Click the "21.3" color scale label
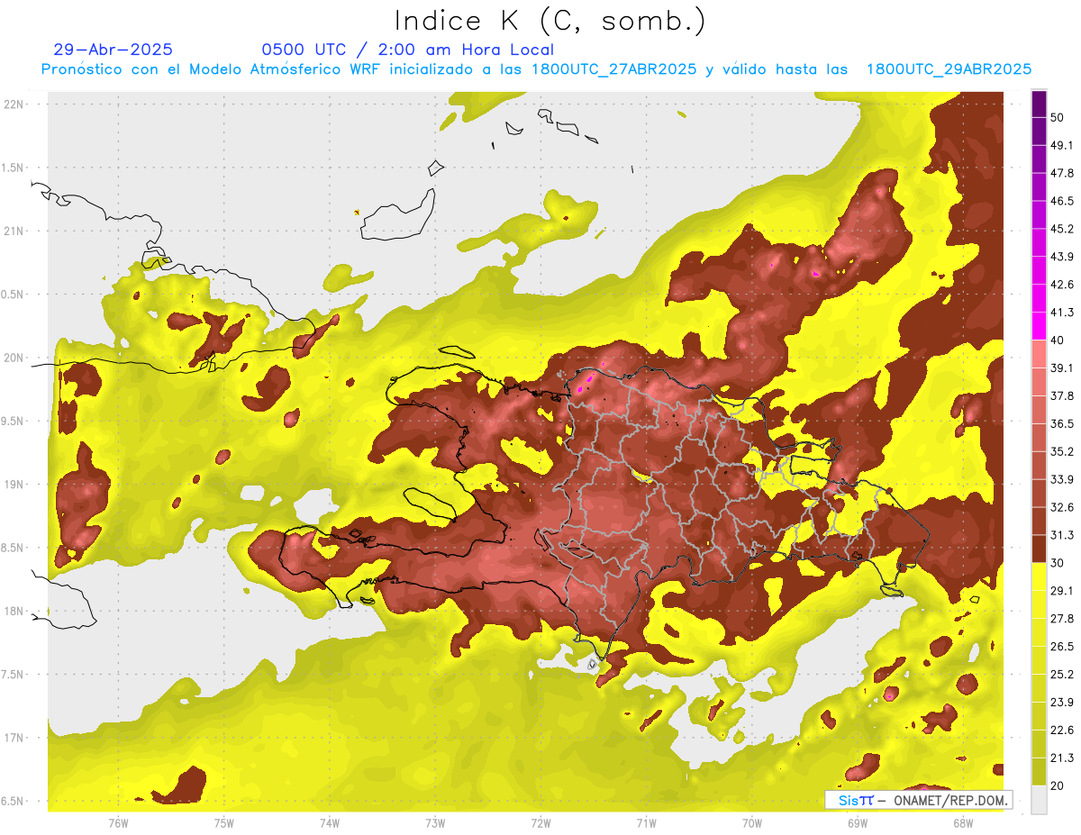Viewport: 1081px width, 835px height. coord(1062,758)
